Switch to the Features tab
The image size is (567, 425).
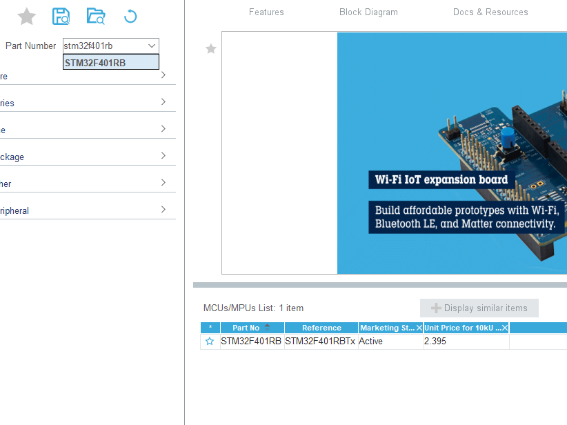(266, 12)
